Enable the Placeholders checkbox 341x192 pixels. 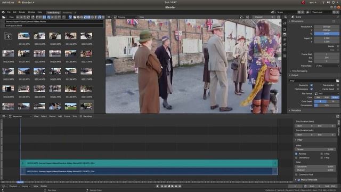(x=337, y=85)
